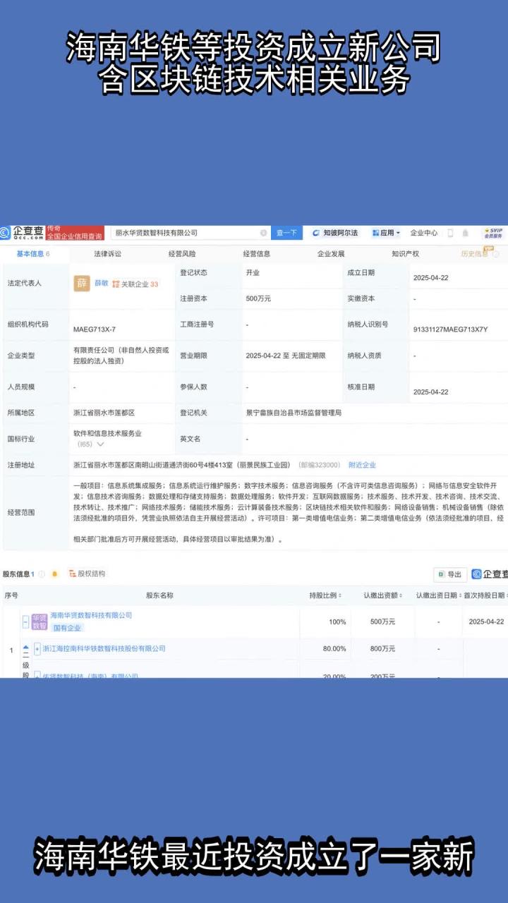Collapse the 二级股东 arrow toggle
Screen dimensions: 508x903
tap(25, 648)
